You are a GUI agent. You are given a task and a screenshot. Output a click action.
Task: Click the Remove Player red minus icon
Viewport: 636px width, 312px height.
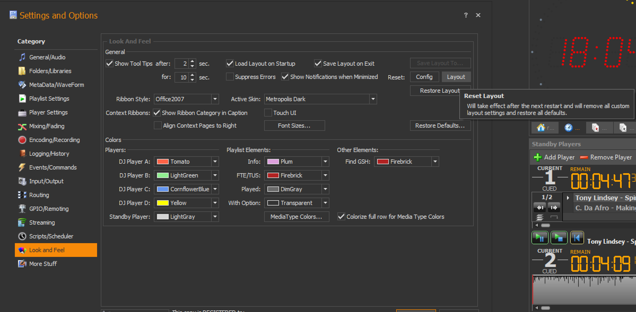click(x=584, y=157)
